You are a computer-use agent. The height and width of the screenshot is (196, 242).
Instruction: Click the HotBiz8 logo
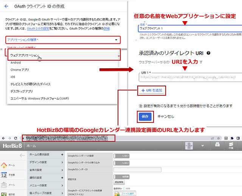[x=12, y=146]
